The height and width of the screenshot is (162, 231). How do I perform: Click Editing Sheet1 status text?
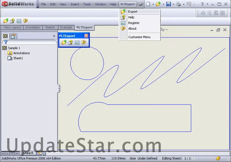(x=172, y=158)
